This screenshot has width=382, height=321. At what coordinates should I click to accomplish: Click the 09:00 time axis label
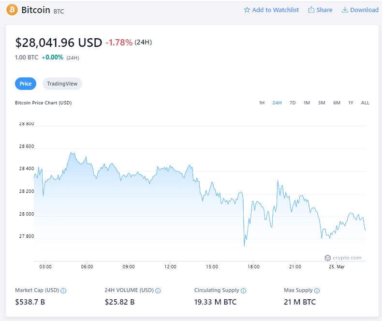click(129, 267)
